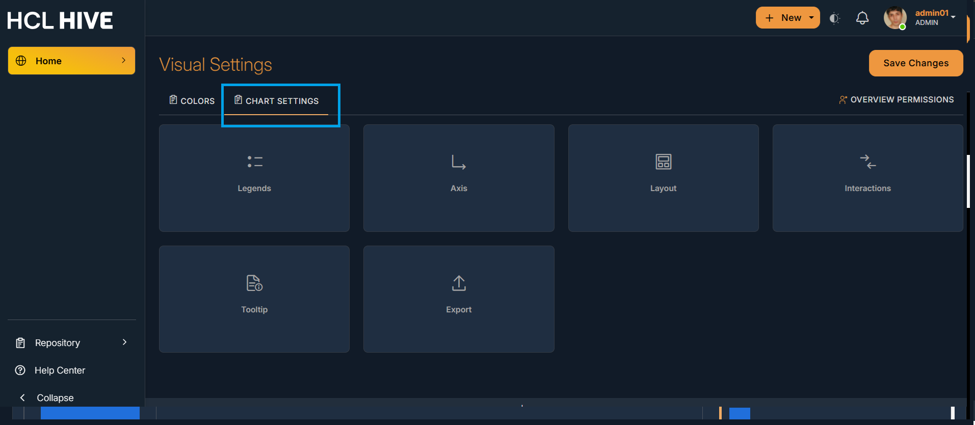Click the admin01 profile avatar
The width and height of the screenshot is (975, 425).
894,18
